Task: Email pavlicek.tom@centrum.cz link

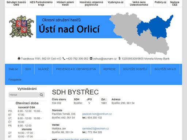Action: click(x=97, y=114)
